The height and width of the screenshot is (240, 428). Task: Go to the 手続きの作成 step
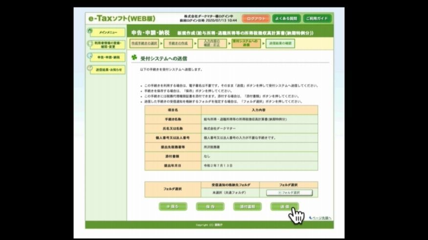click(178, 44)
